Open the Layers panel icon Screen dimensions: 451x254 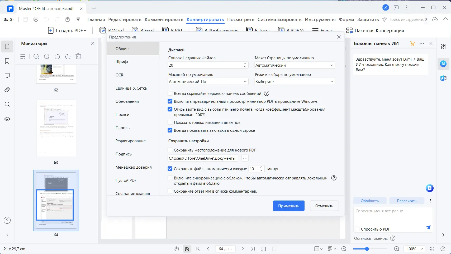[x=7, y=119]
